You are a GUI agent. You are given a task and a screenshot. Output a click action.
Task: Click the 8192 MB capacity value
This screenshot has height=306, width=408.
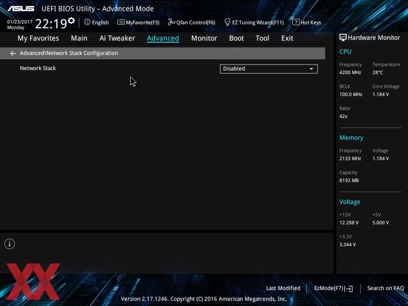pyautogui.click(x=349, y=180)
